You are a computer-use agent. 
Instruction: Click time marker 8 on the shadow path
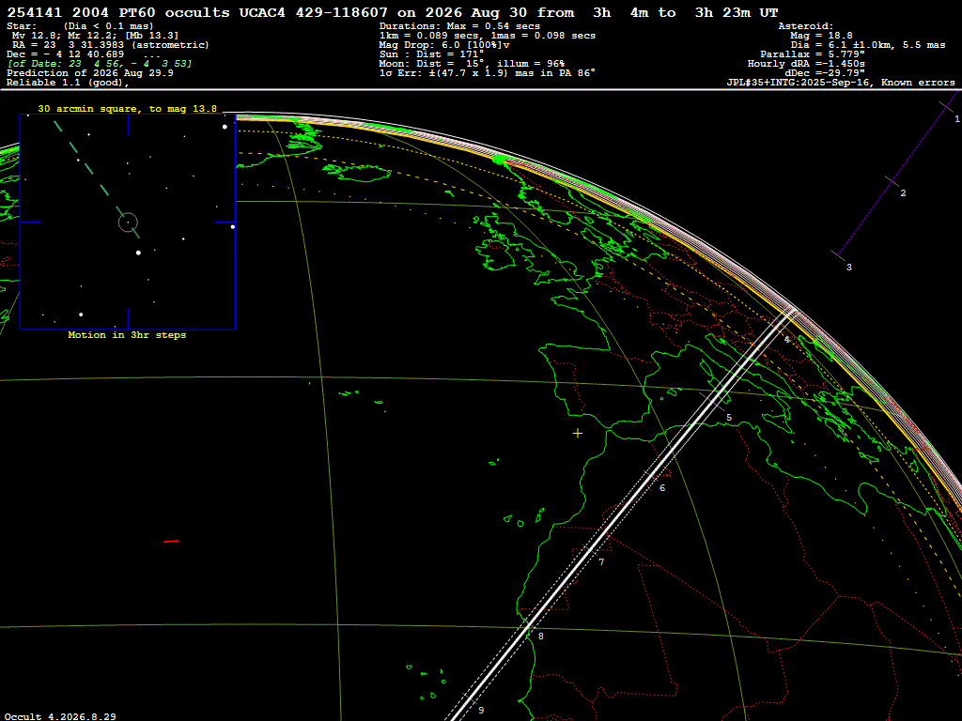tap(540, 637)
